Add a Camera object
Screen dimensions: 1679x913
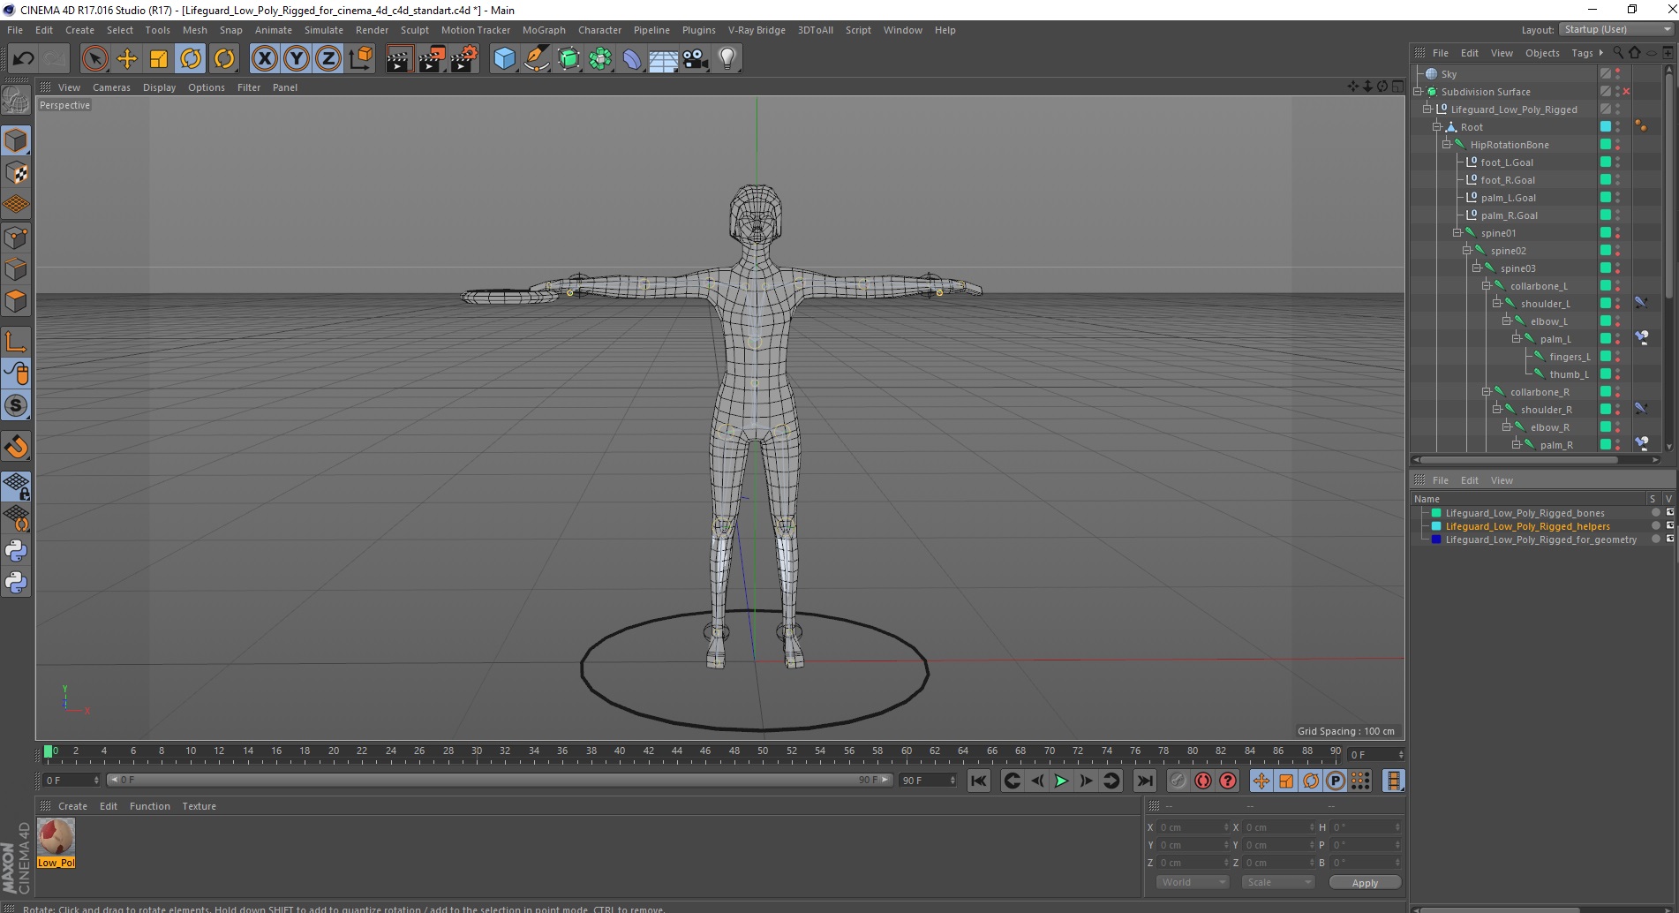tap(695, 59)
